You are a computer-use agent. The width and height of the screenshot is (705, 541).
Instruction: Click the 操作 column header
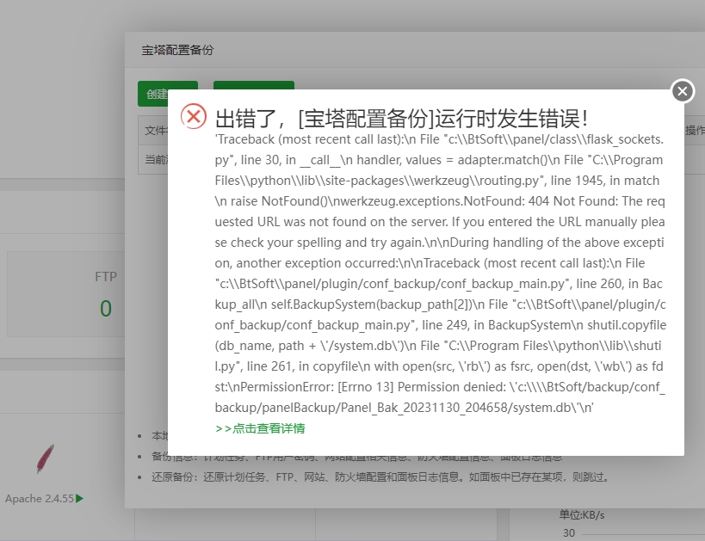click(x=695, y=131)
